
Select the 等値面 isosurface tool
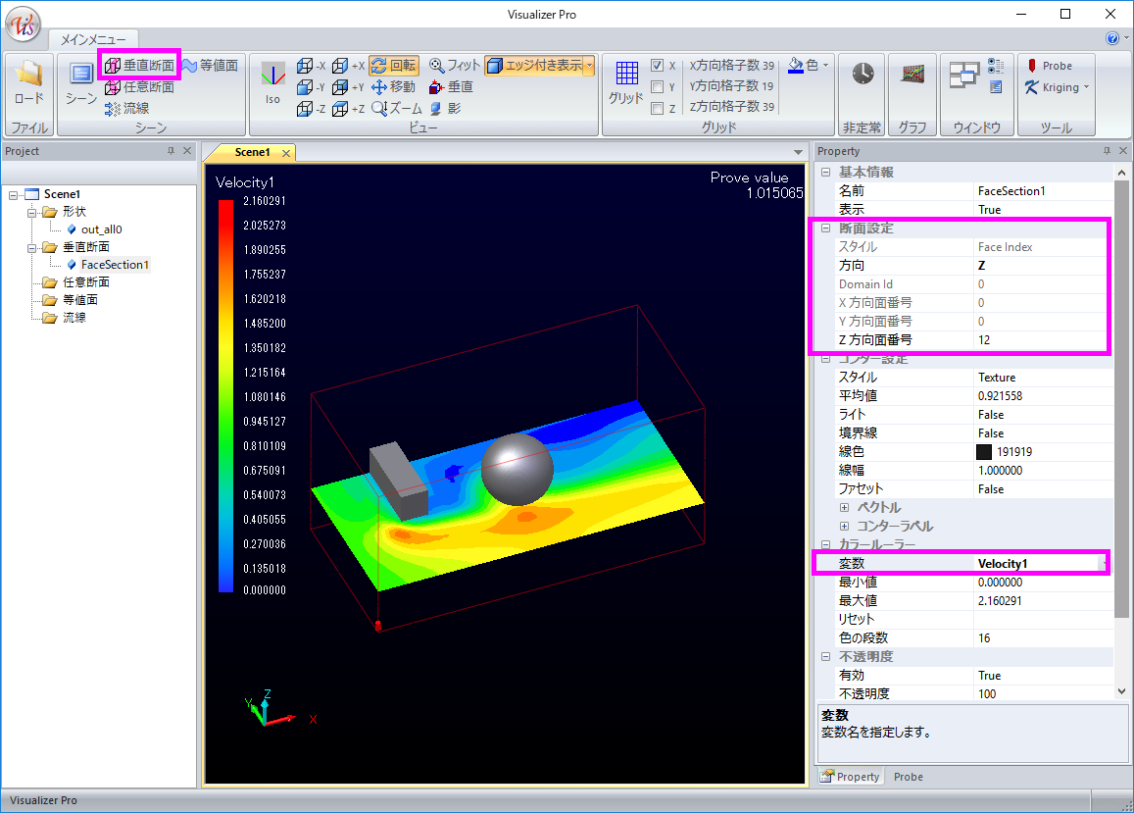[210, 66]
